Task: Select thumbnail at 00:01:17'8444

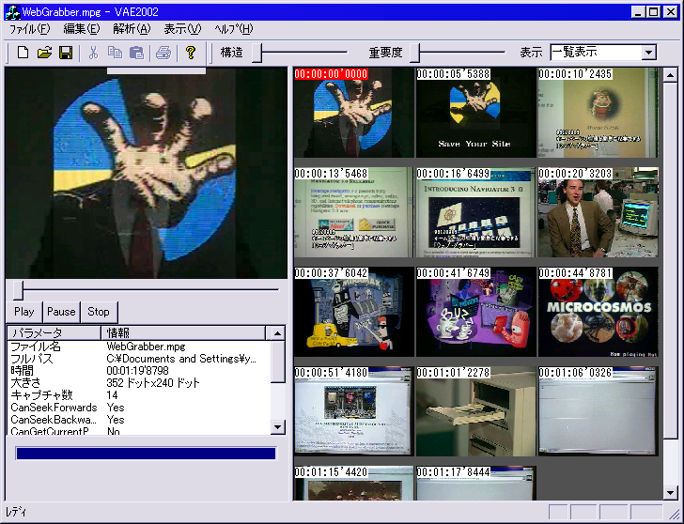Action: coord(476,484)
